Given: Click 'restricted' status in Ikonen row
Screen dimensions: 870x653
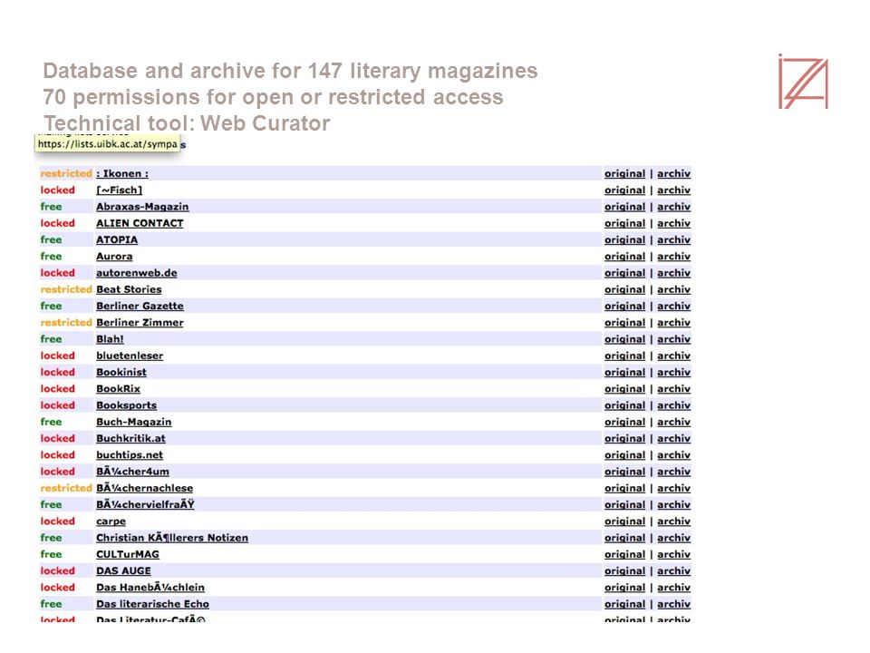Looking at the screenshot, I should pyautogui.click(x=66, y=174).
